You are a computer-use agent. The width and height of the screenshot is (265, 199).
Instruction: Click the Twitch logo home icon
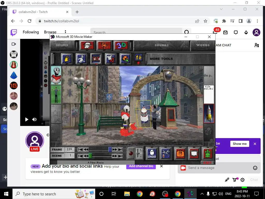(x=14, y=32)
